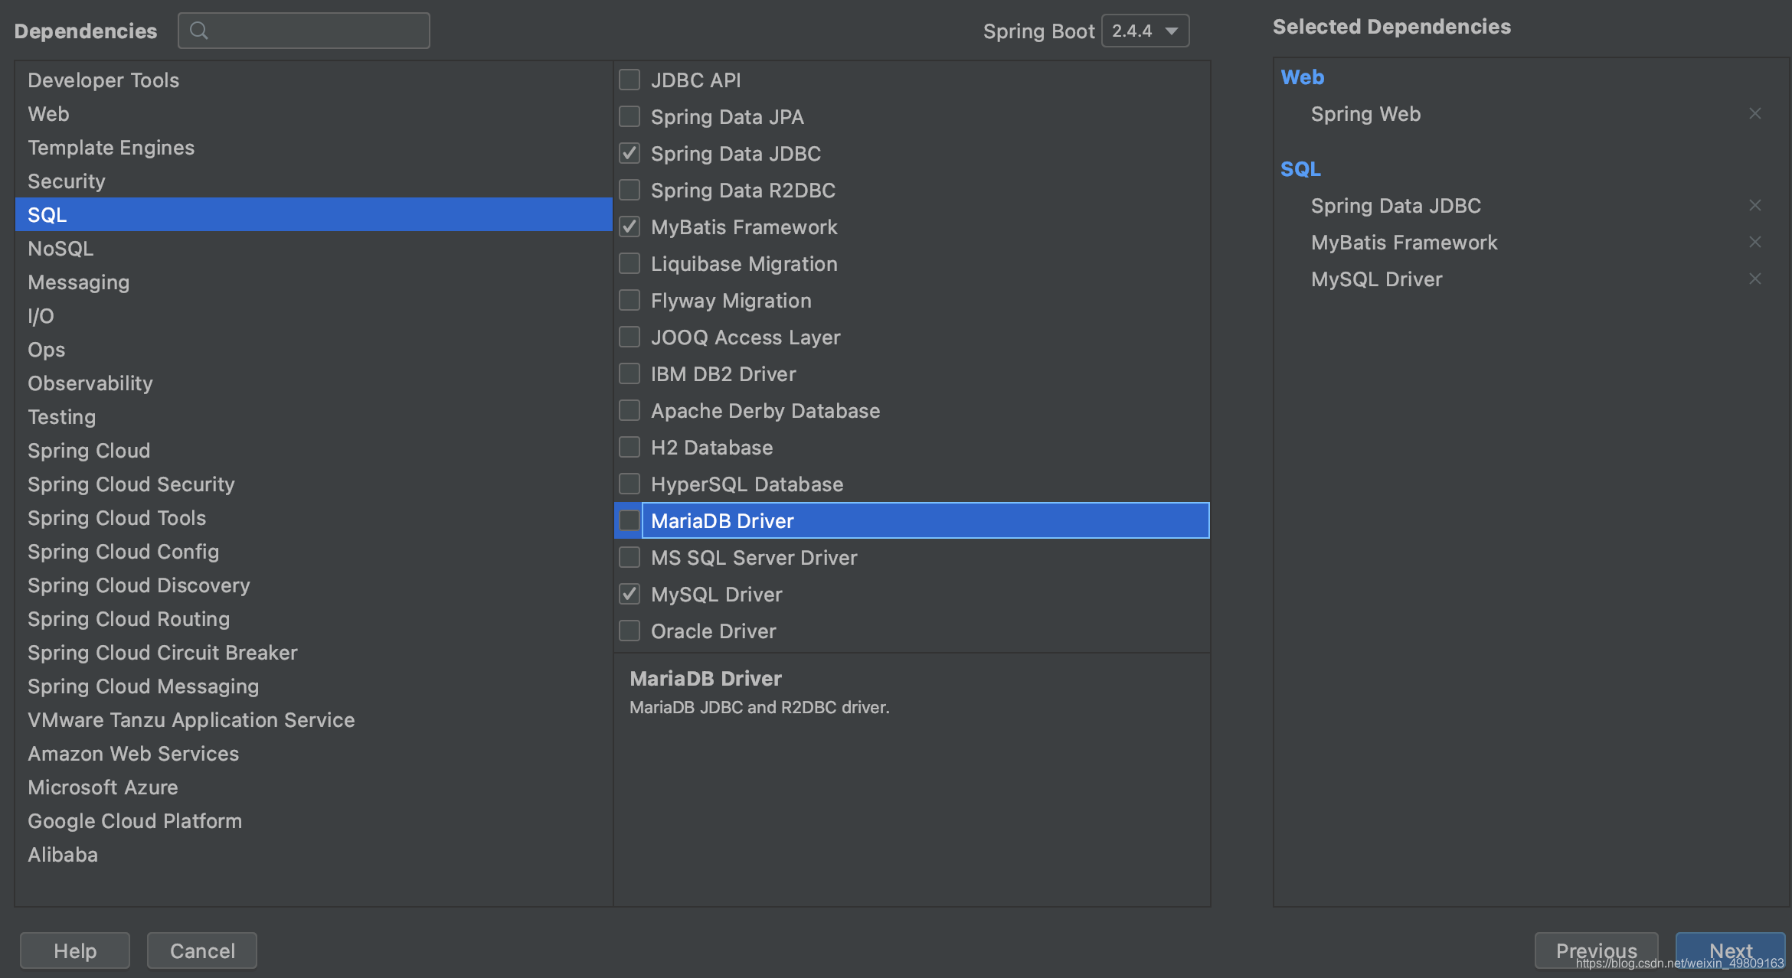Remove MyBatis Framework from selected list
Viewport: 1792px width, 978px height.
[1754, 243]
